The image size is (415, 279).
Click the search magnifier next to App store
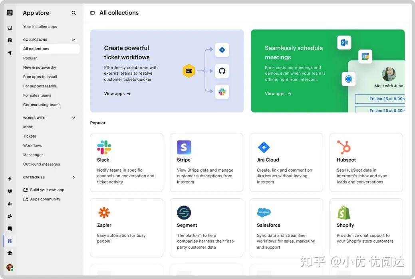point(73,12)
